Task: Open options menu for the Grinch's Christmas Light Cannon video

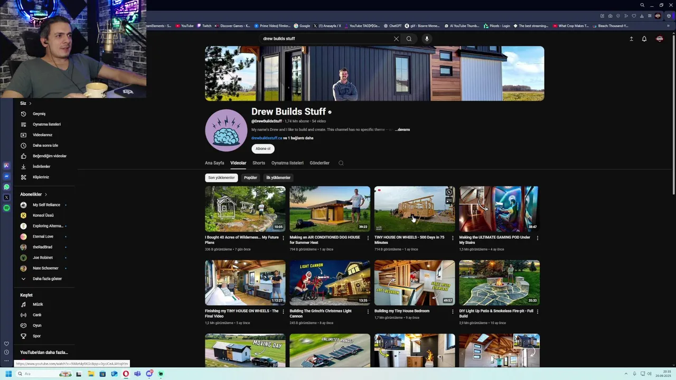Action: tap(368, 311)
